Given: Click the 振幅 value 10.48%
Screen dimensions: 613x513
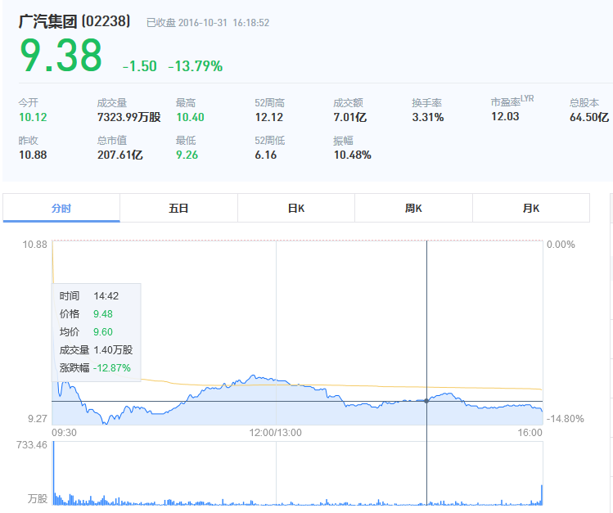Looking at the screenshot, I should point(352,155).
